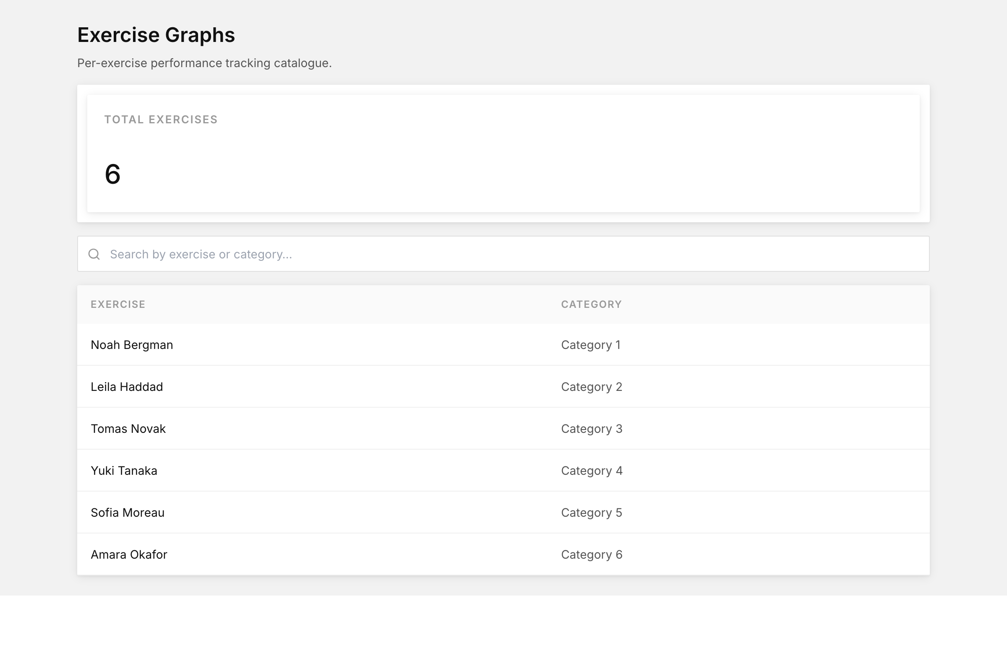This screenshot has height=661, width=1007.
Task: Select the Noah Bergman row
Action: coord(503,345)
